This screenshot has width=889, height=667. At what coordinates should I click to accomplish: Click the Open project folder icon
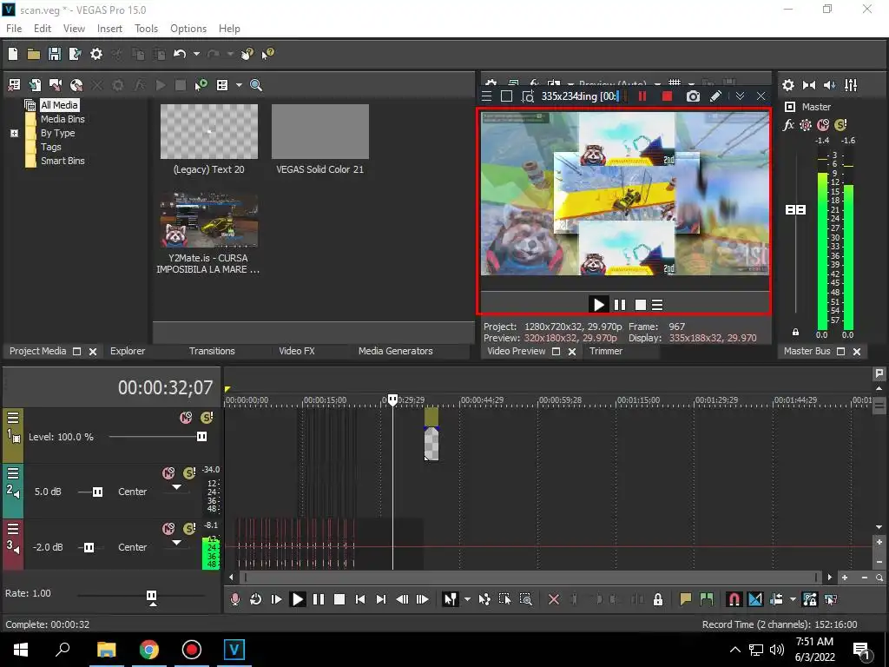[x=34, y=54]
